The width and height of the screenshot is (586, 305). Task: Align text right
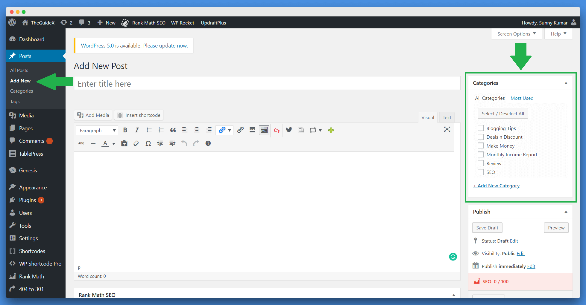pos(209,130)
